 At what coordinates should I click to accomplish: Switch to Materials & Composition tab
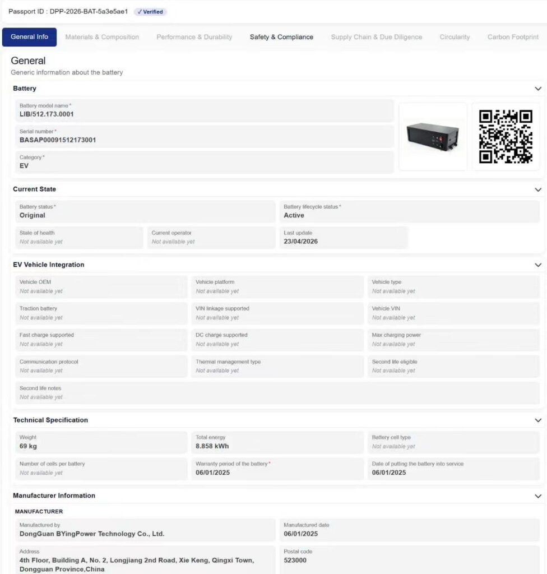click(102, 37)
